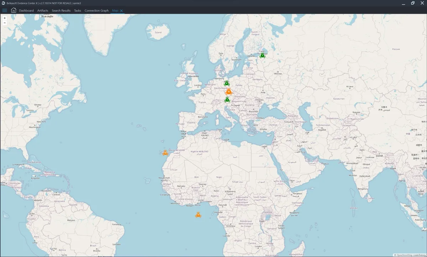Click the orange marker in the Gulf of Guinea
The image size is (427, 257).
(x=198, y=215)
